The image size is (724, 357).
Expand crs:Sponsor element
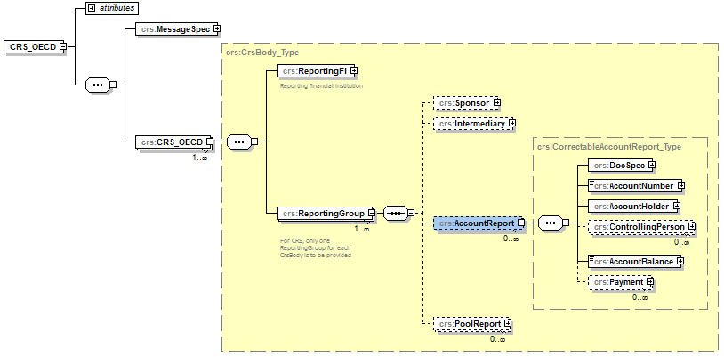pyautogui.click(x=497, y=102)
